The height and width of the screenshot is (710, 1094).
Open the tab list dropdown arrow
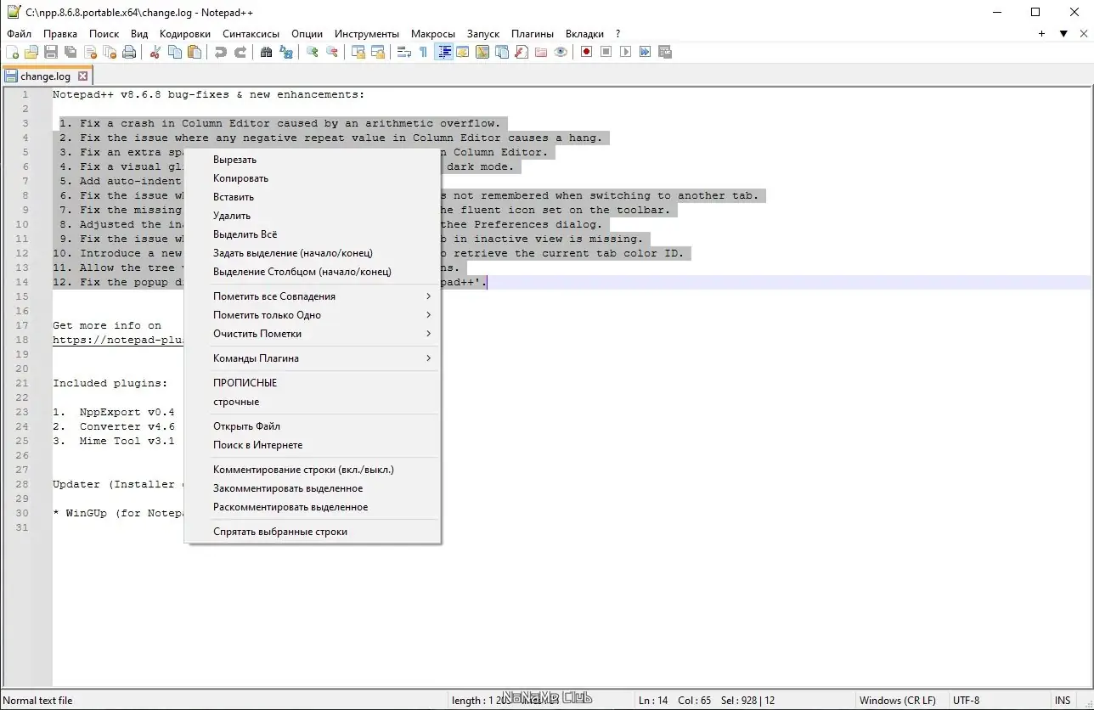coord(1063,34)
